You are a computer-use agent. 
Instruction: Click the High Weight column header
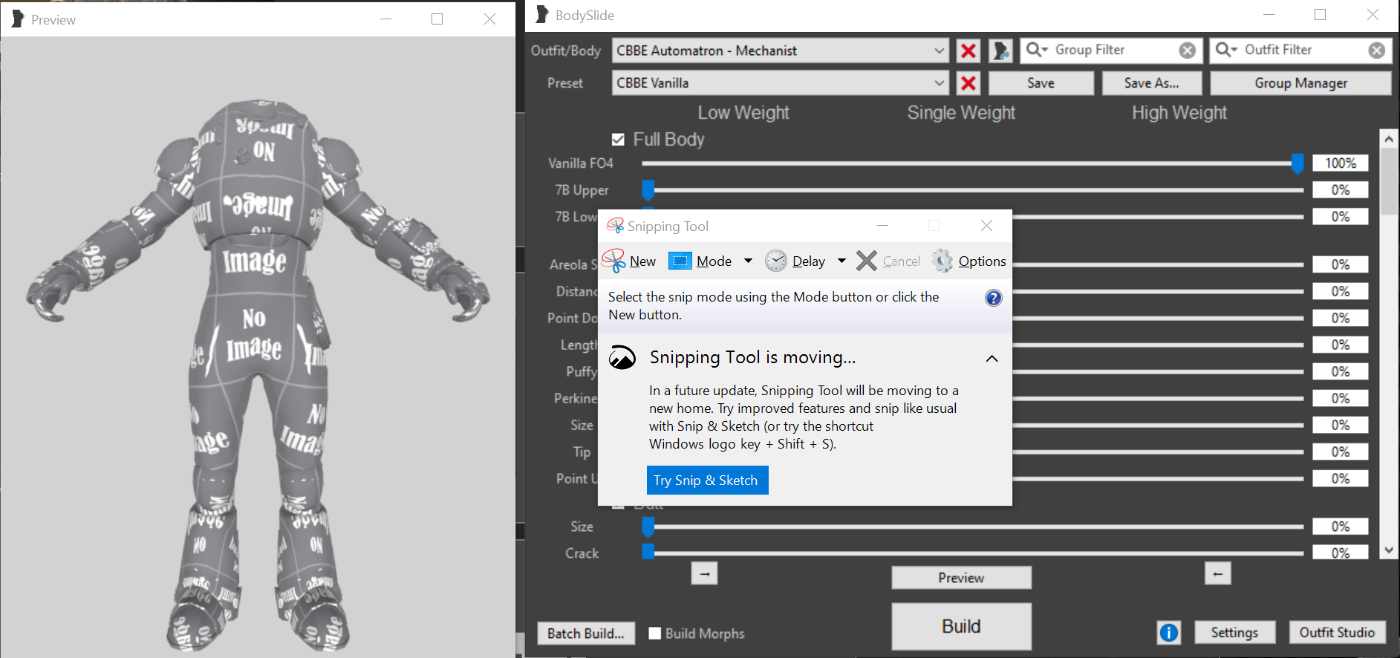pos(1179,113)
